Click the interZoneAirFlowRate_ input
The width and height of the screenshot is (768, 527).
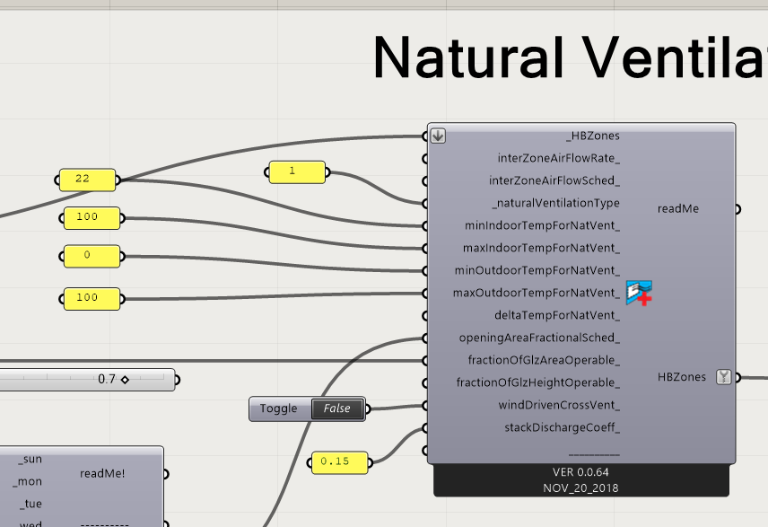pos(558,158)
